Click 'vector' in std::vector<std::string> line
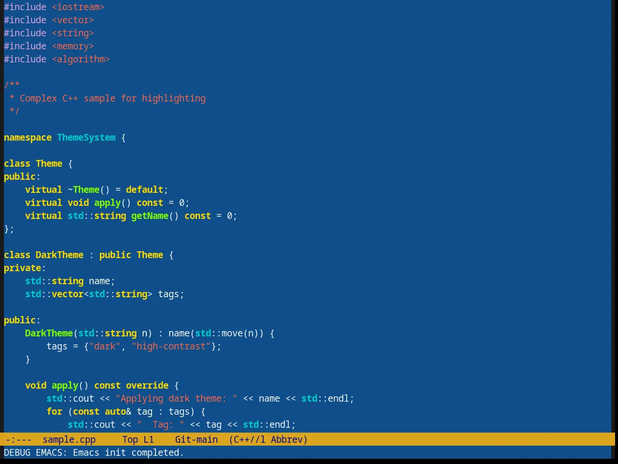Screen dimensions: 618x464 point(68,294)
